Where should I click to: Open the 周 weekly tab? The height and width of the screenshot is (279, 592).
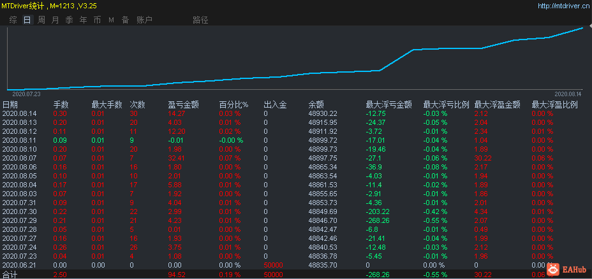[x=41, y=20]
